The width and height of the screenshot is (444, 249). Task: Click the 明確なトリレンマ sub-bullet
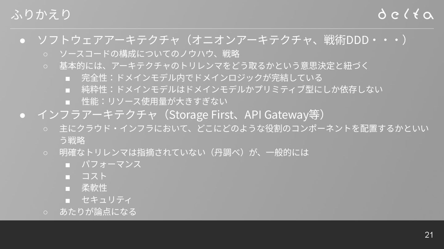[184, 152]
